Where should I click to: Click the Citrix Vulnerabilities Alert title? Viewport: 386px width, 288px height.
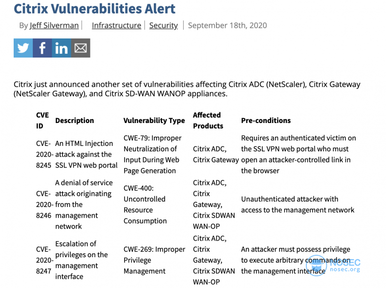[x=94, y=9]
